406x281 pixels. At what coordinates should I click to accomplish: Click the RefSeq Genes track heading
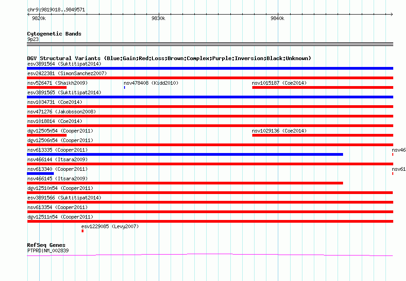tap(46, 245)
